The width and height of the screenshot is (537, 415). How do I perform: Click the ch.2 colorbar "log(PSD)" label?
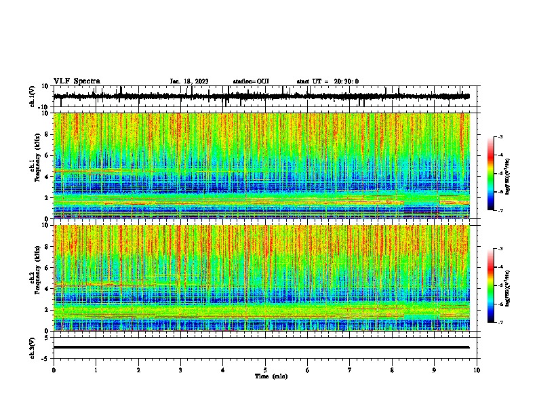coord(508,289)
